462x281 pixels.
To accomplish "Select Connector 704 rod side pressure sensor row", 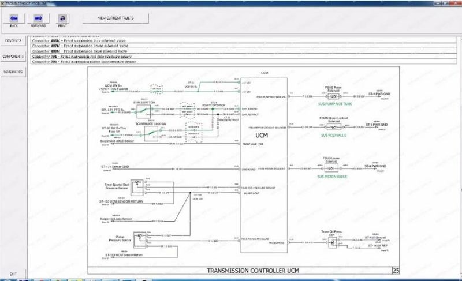I will 244,57.
